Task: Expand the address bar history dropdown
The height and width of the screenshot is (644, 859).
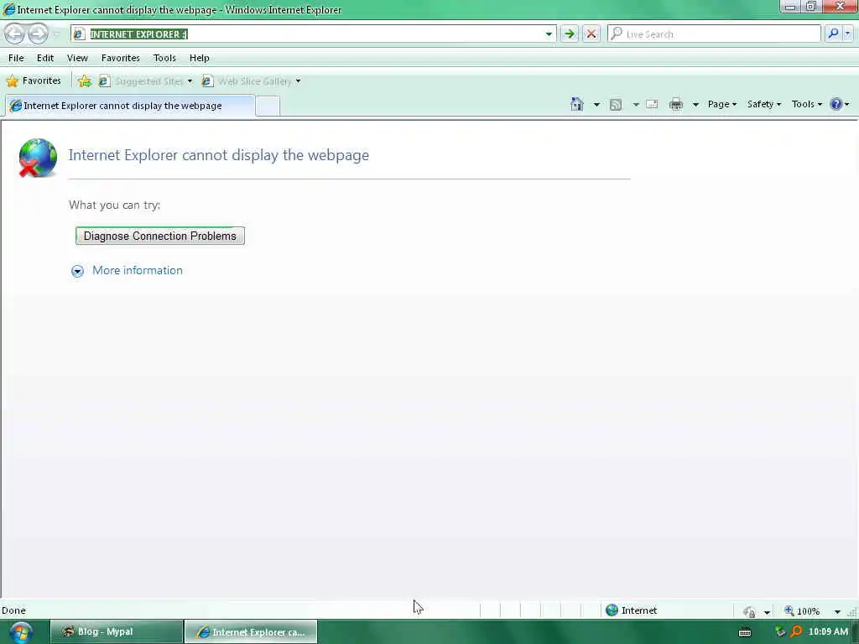Action: (549, 34)
